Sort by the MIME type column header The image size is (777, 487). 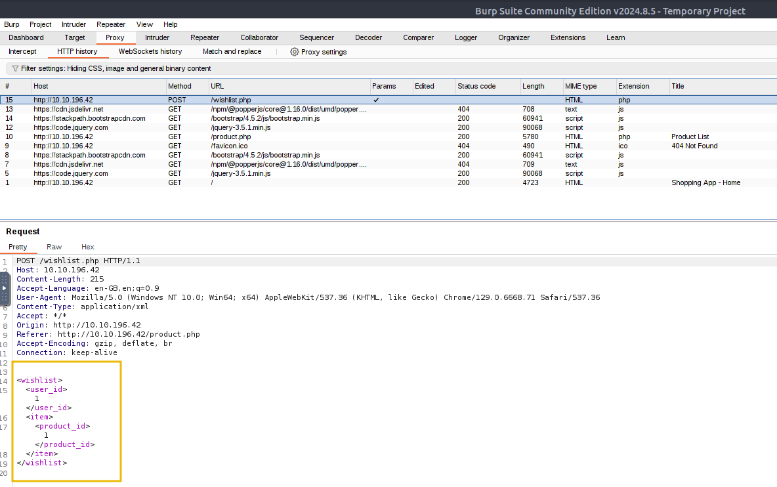pos(590,86)
